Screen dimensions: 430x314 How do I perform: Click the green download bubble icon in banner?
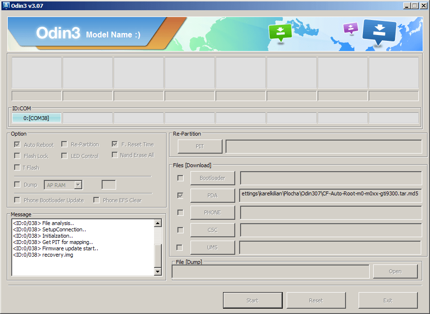click(x=280, y=33)
